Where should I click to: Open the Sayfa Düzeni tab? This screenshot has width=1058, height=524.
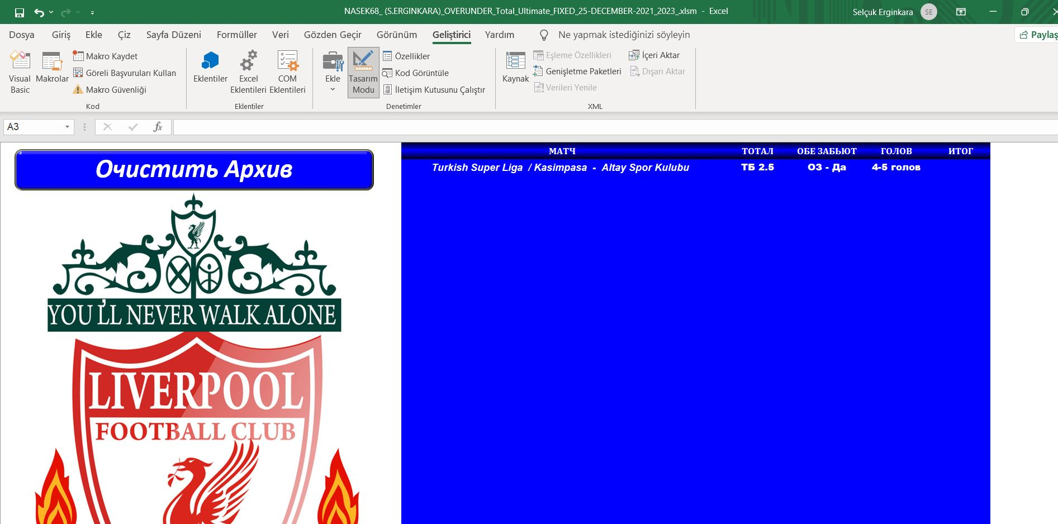point(174,35)
